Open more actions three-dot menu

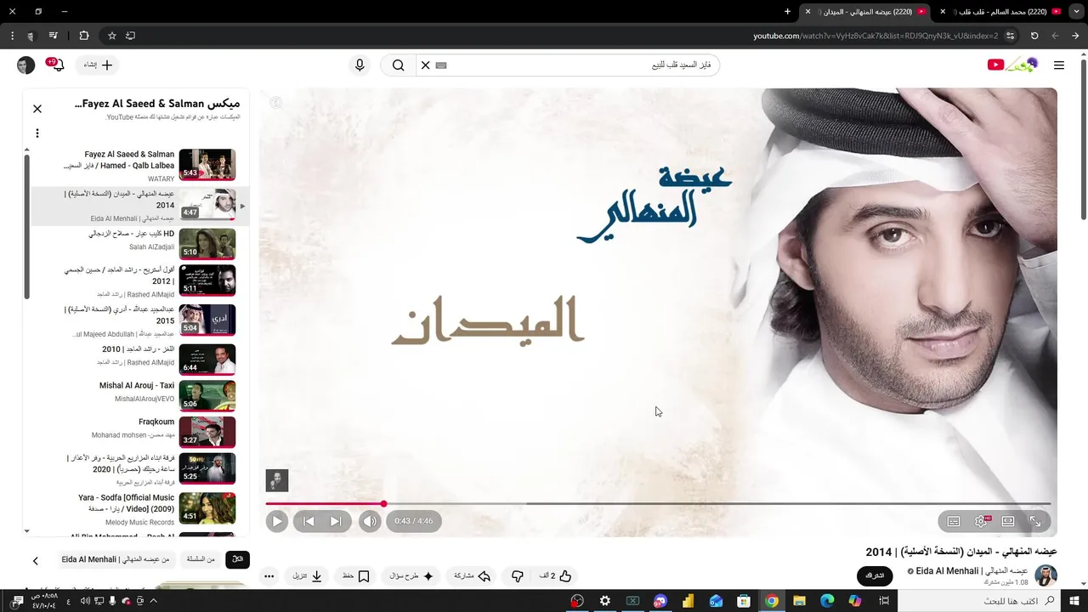coord(269,575)
